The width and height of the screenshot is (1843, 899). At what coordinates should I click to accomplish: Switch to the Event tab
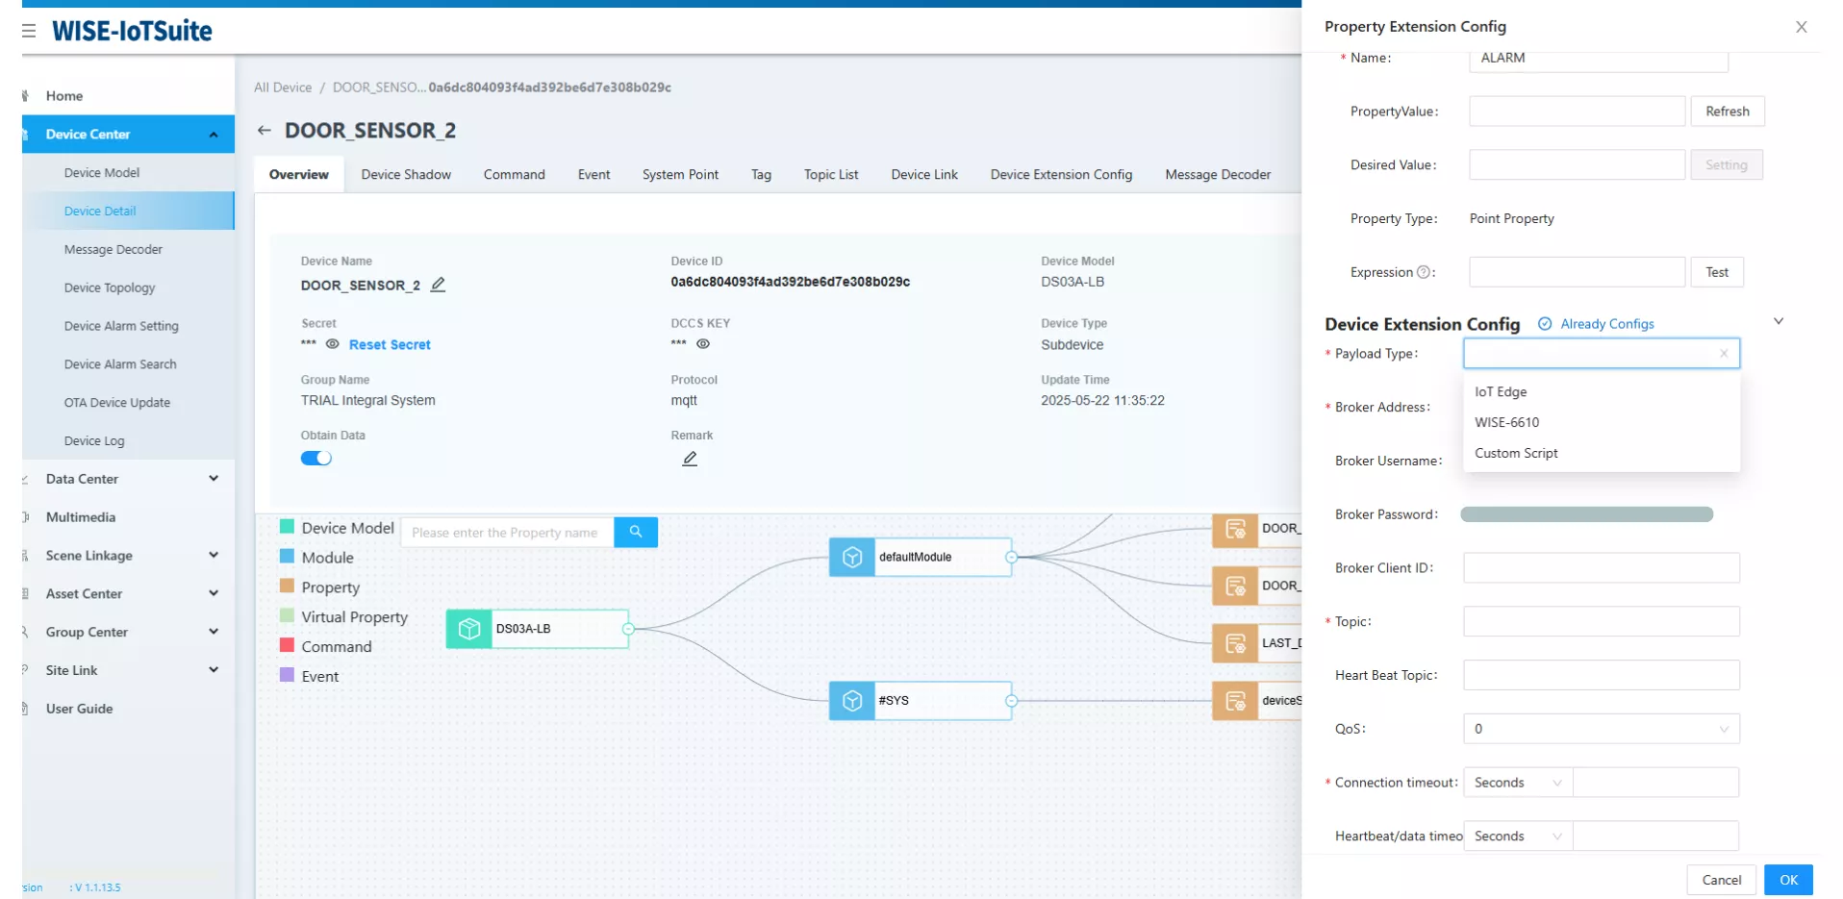point(593,174)
